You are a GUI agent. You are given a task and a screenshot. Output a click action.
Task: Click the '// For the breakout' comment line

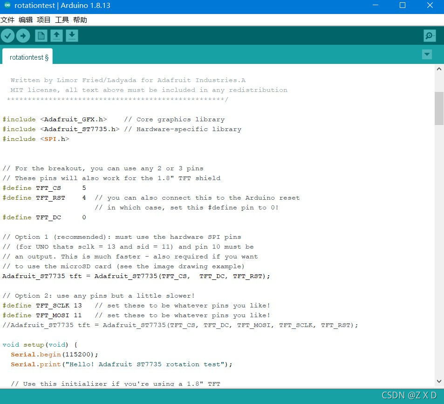pos(103,168)
